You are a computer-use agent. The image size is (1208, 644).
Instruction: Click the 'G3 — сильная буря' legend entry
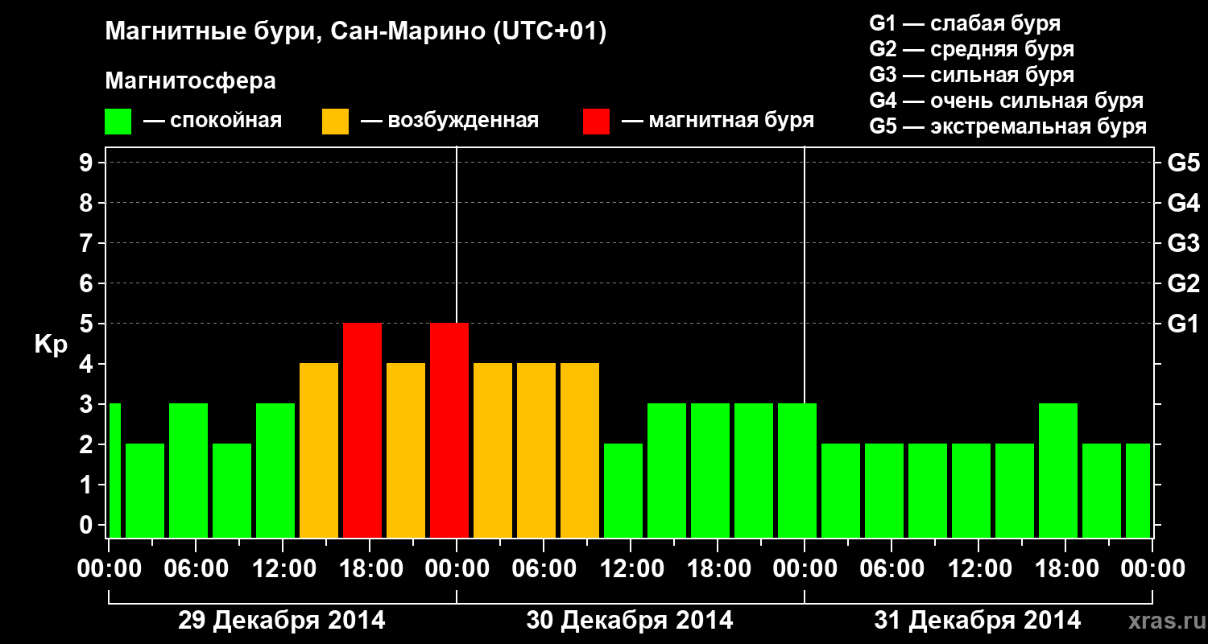click(971, 75)
